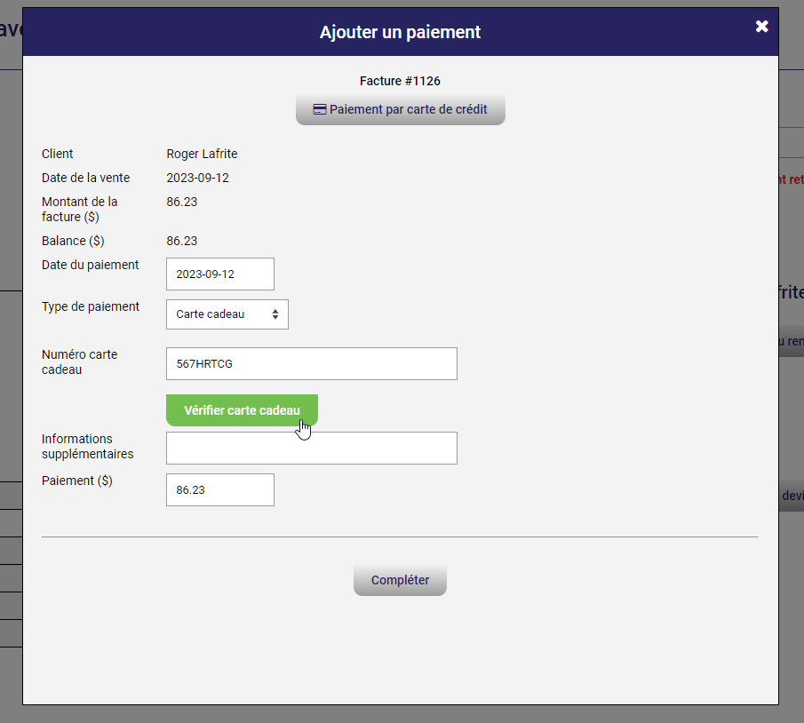Click the Ajouter un paiement title bar

pos(400,32)
